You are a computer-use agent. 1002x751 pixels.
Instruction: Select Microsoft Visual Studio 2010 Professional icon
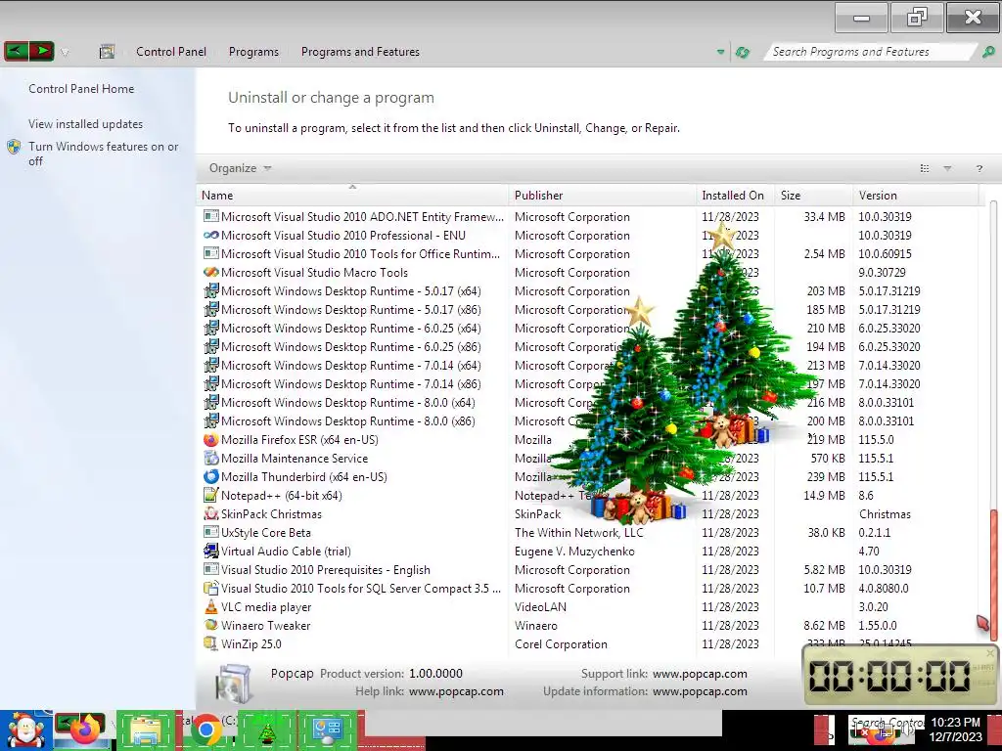point(211,235)
